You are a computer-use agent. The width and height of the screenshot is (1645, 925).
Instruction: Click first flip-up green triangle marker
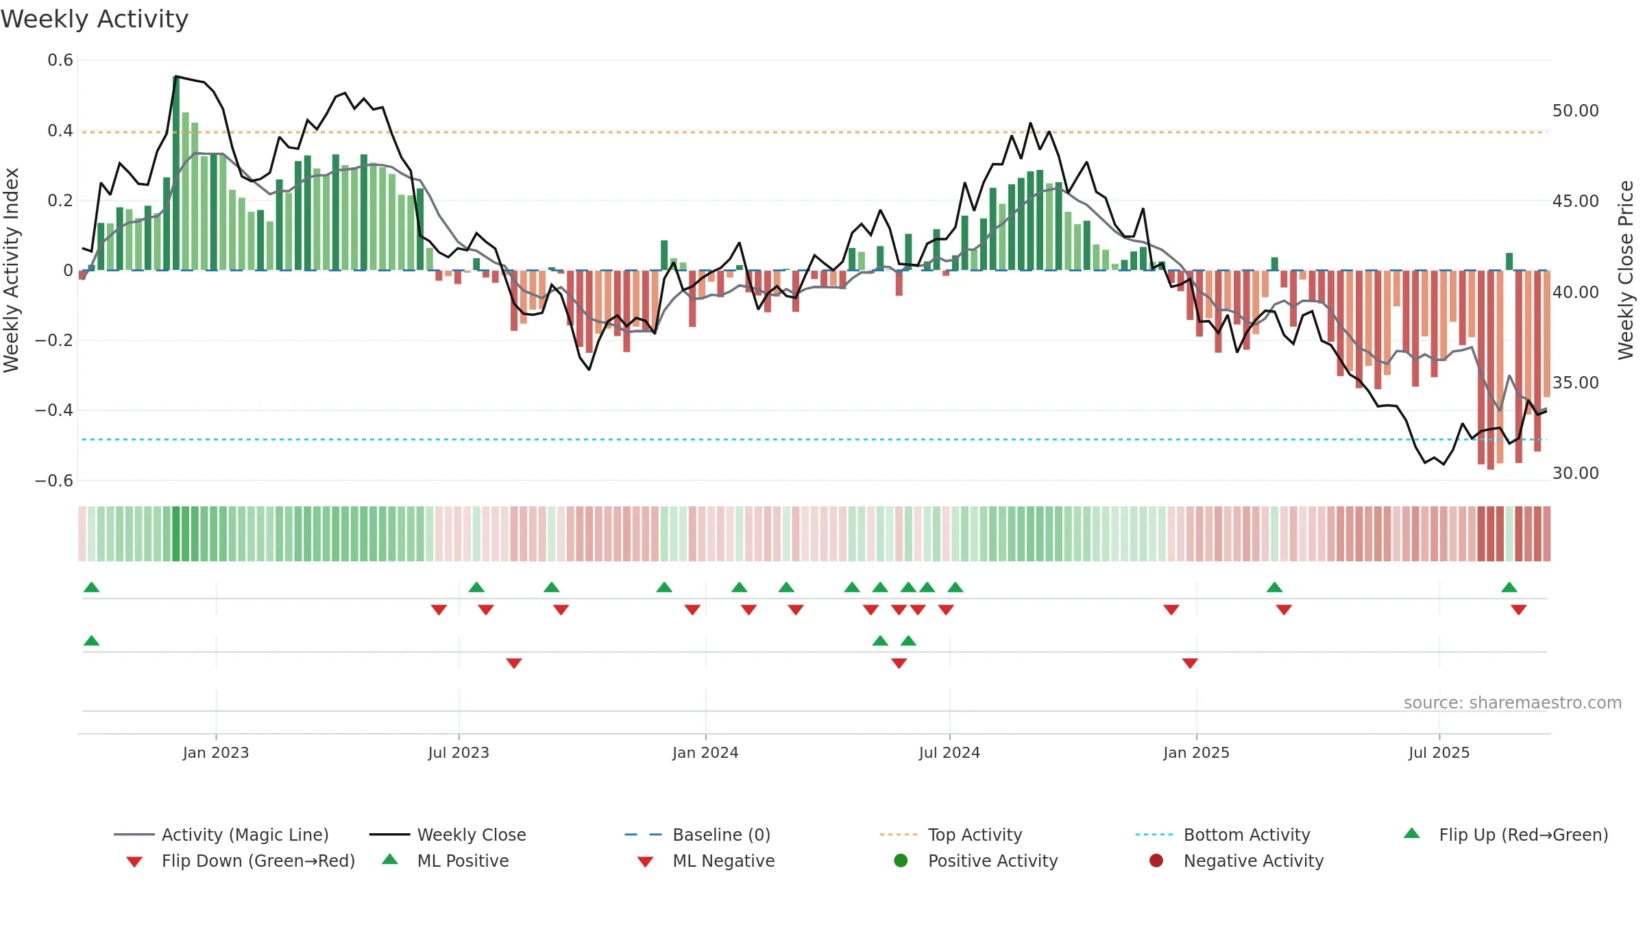(x=91, y=587)
